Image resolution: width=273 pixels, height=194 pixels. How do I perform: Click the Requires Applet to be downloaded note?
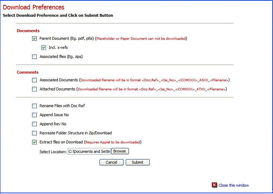(x=113, y=142)
